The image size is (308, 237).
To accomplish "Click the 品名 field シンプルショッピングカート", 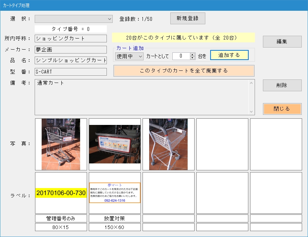I will 71,60.
